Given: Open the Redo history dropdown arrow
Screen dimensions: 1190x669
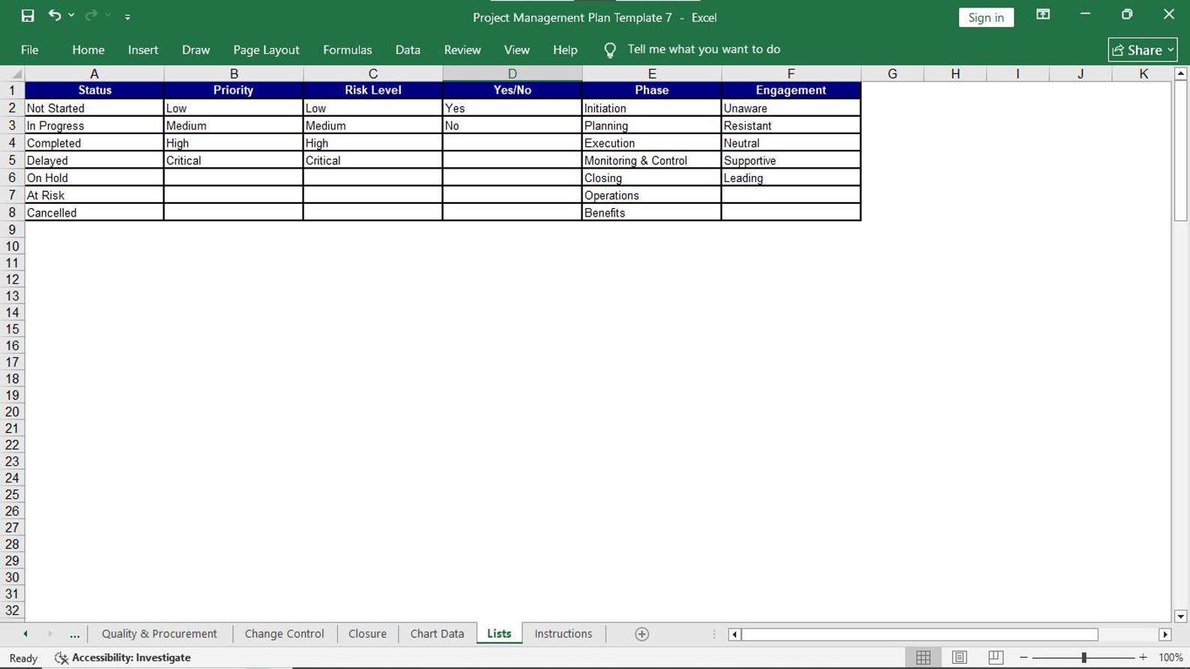Looking at the screenshot, I should coord(108,16).
